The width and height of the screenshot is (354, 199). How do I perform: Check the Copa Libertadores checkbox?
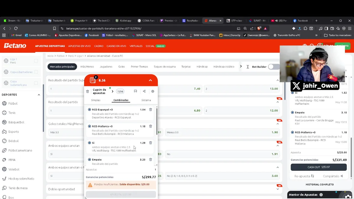pos(36,72)
